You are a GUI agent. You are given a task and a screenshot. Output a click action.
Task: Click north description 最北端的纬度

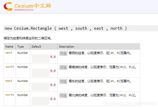coord(78,95)
